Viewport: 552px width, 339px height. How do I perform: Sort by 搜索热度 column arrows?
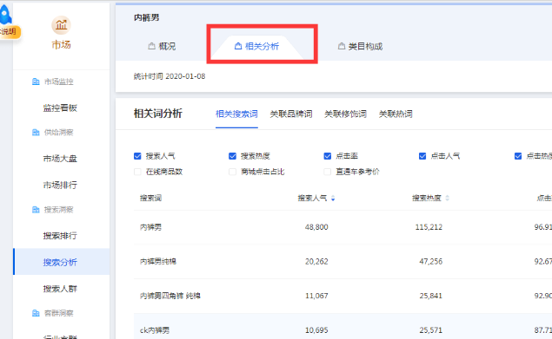click(x=447, y=199)
